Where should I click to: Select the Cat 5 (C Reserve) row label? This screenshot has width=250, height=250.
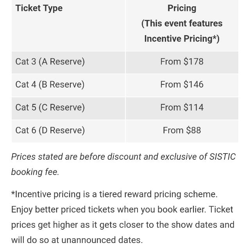(x=50, y=107)
